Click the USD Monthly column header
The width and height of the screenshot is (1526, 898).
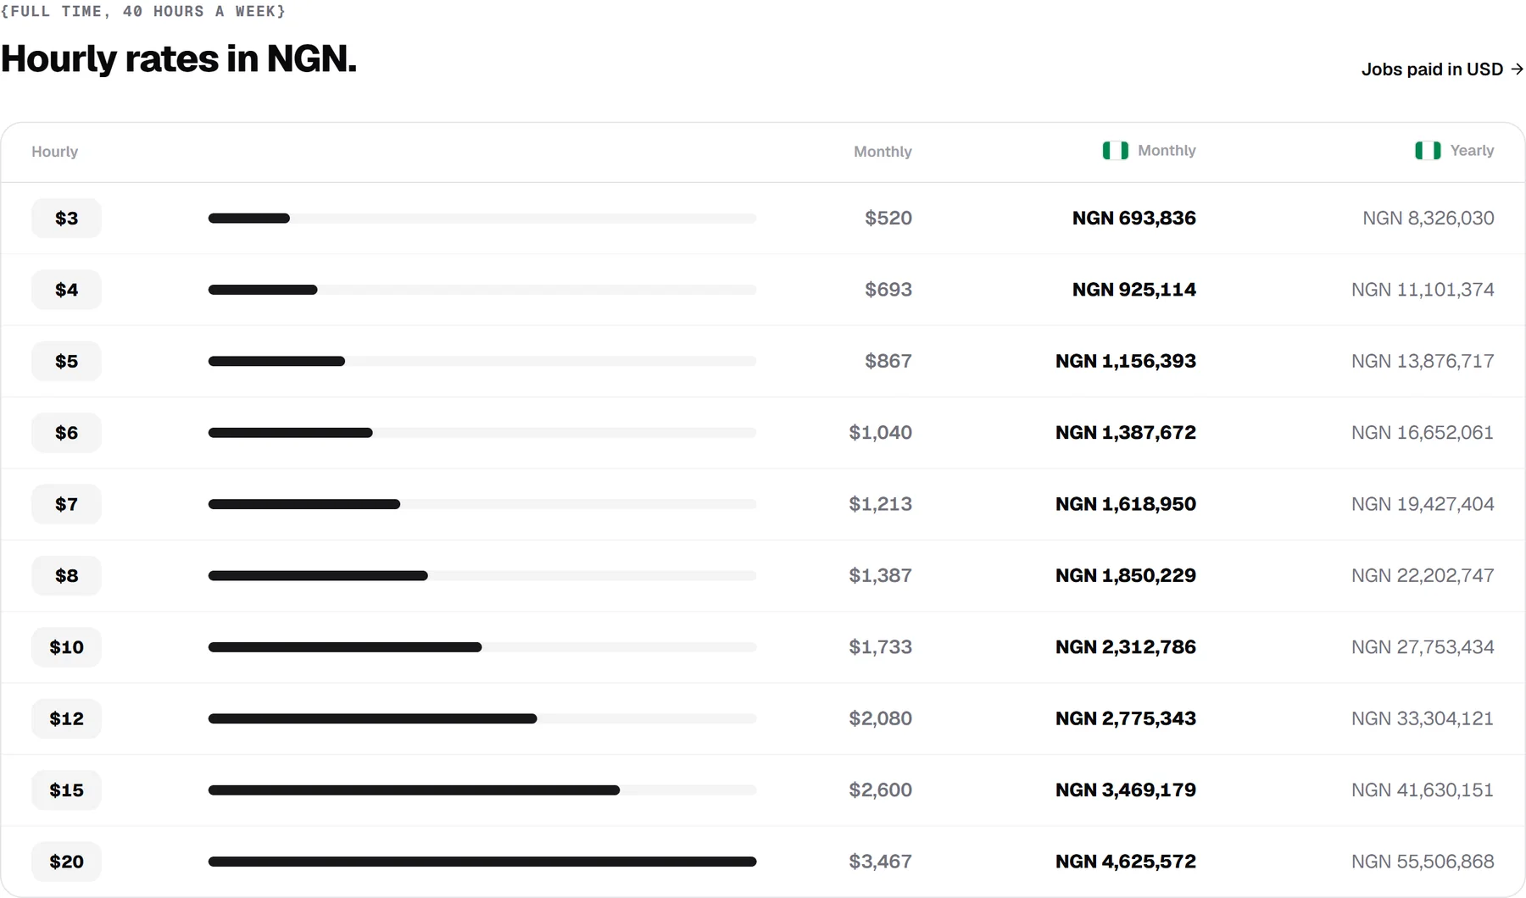pyautogui.click(x=883, y=152)
